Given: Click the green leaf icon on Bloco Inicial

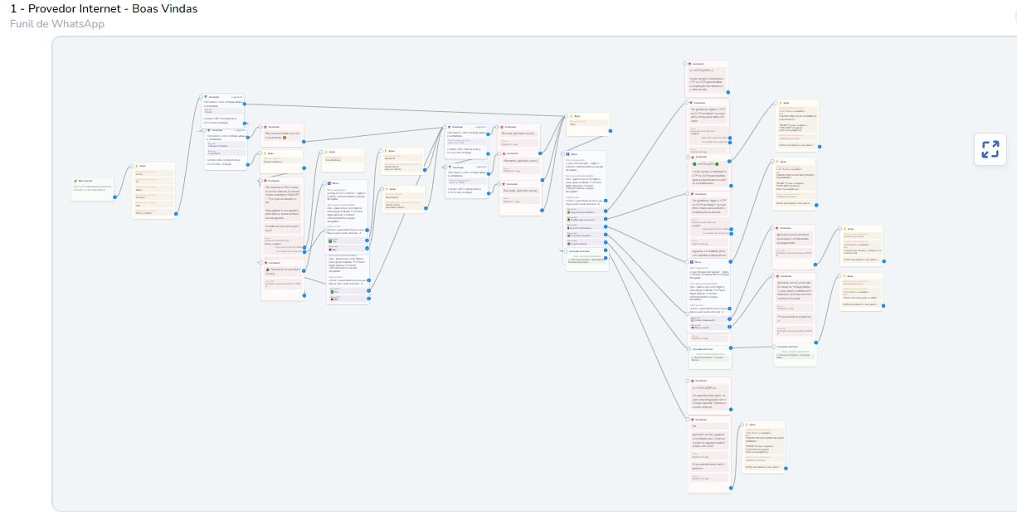Looking at the screenshot, I should tap(75, 180).
